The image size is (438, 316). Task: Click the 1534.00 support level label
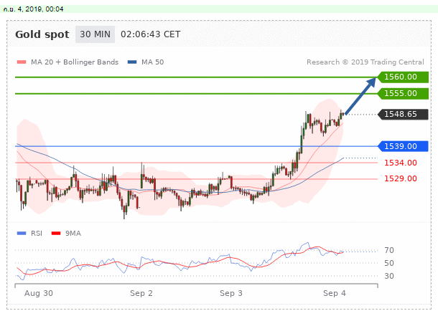(401, 163)
